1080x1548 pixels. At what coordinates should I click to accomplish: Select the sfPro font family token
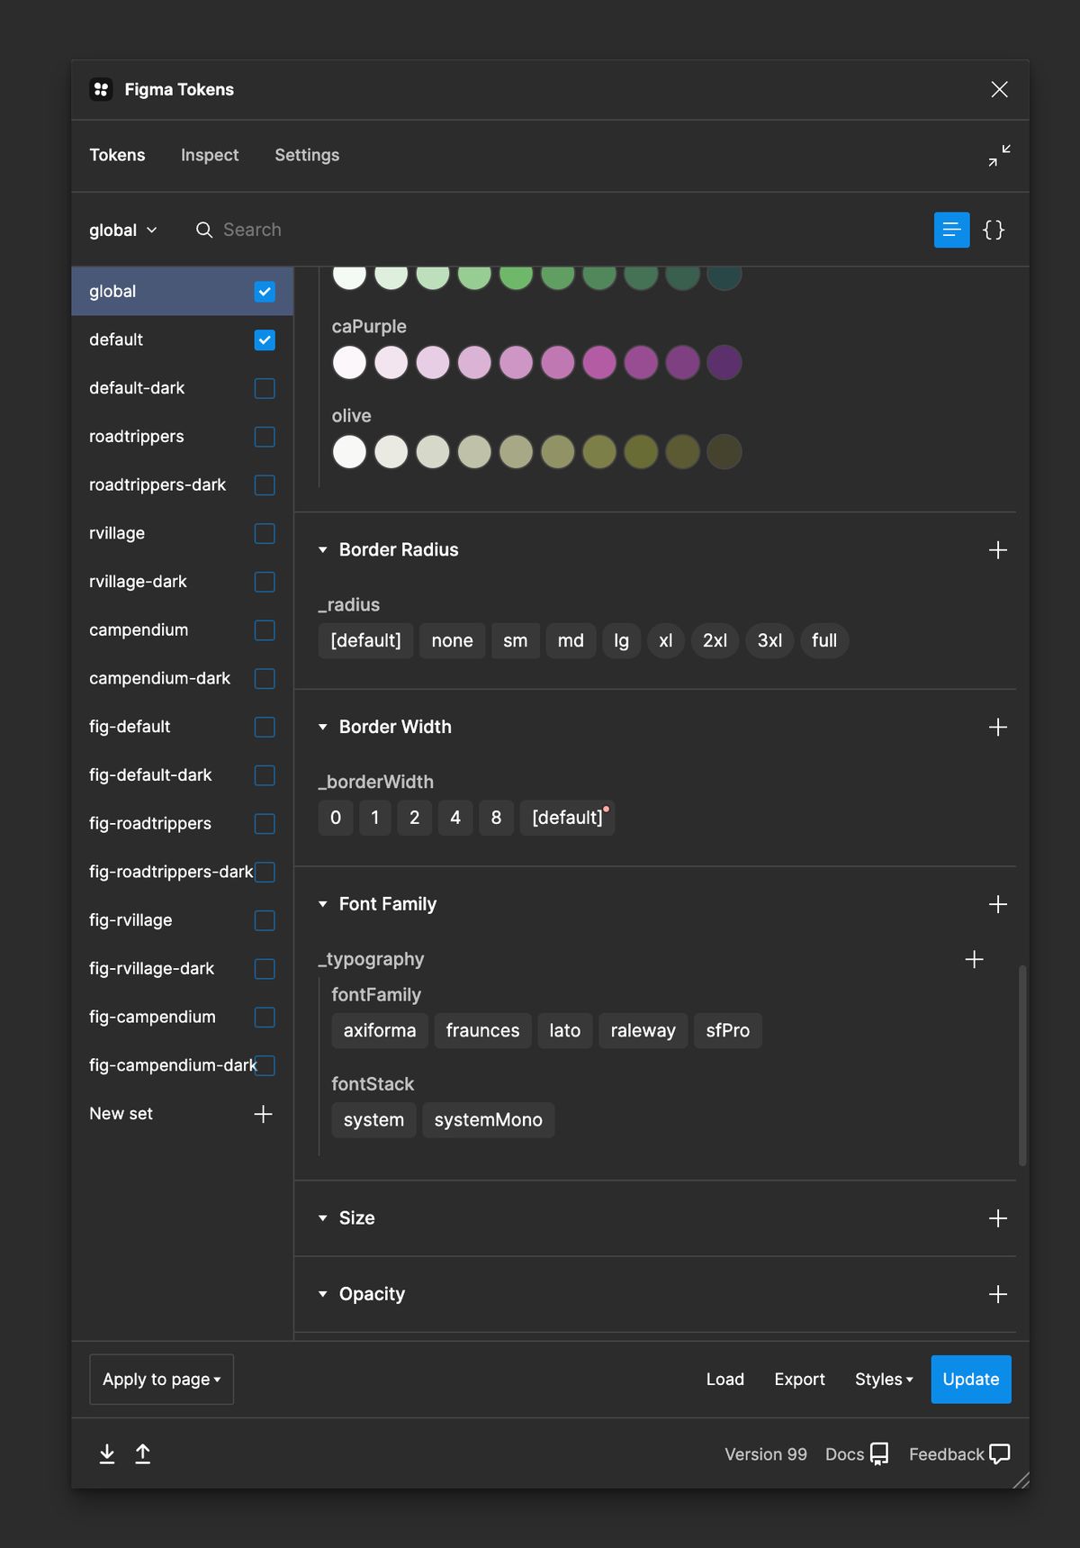(x=728, y=1031)
